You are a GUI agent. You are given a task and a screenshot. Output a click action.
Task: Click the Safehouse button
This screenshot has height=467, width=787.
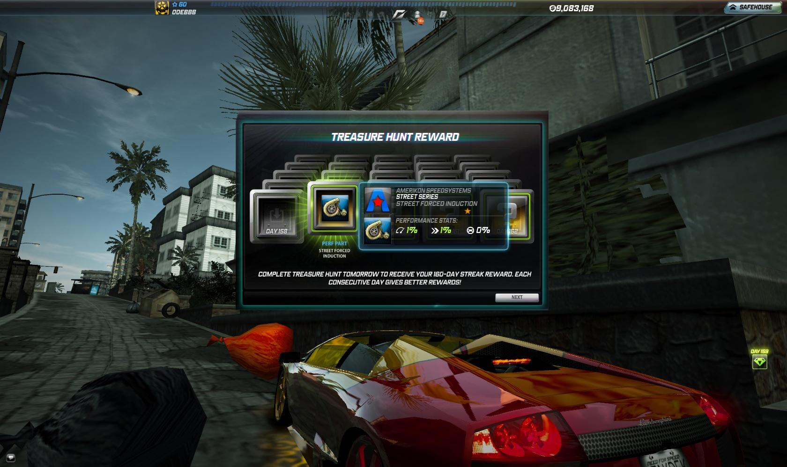754,7
